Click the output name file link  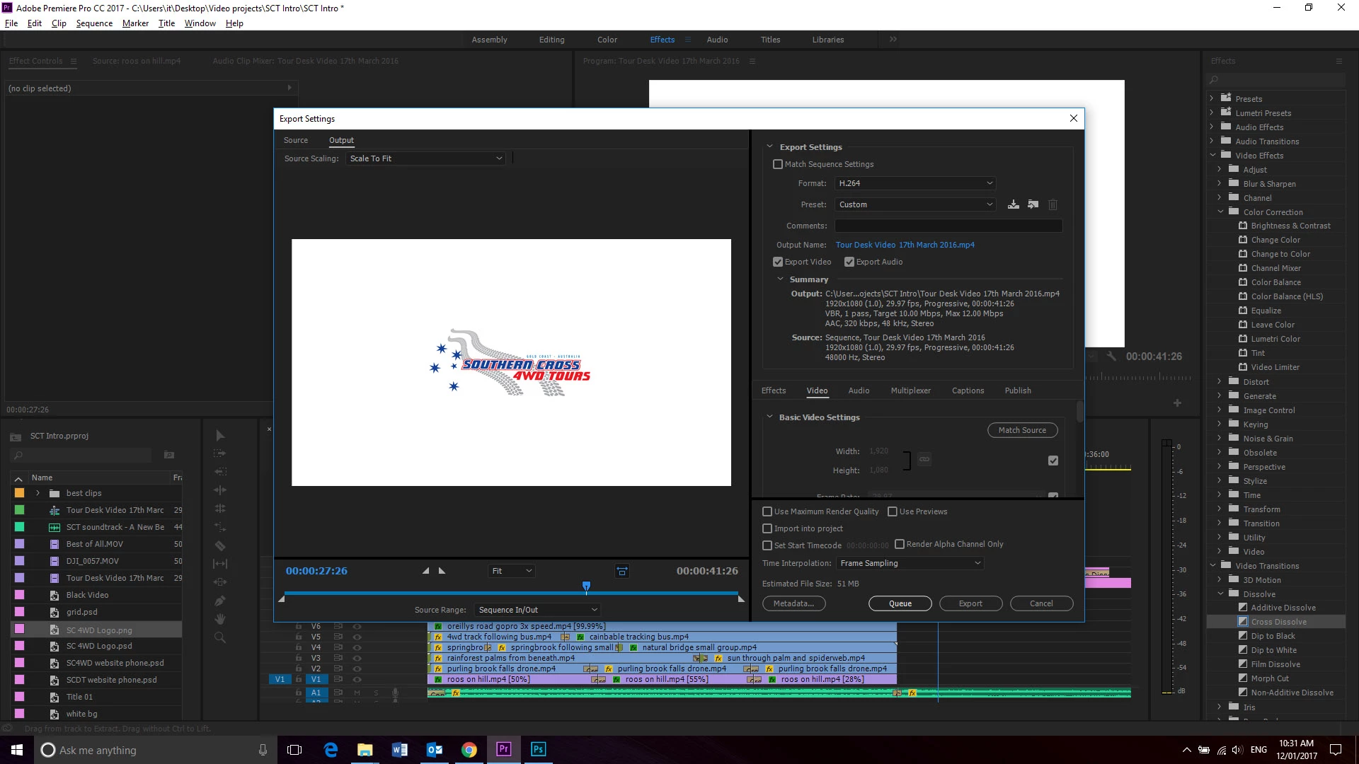905,245
